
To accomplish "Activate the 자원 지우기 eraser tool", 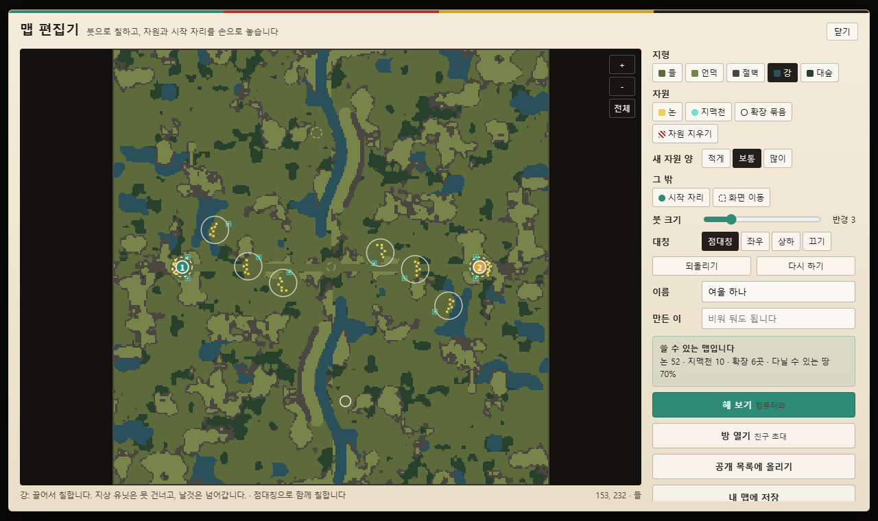I will coord(685,134).
